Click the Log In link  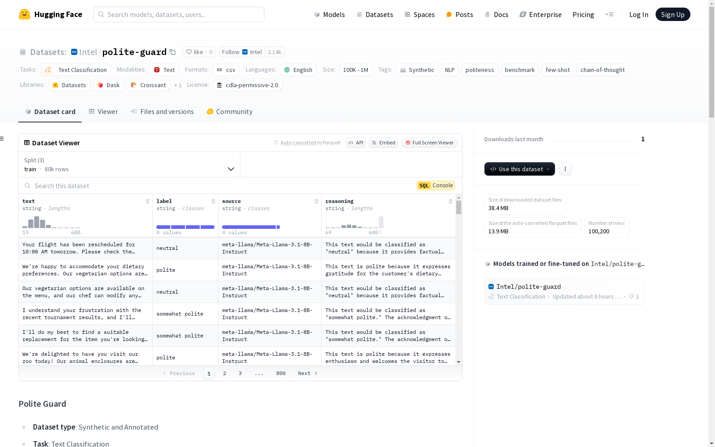[x=639, y=14]
